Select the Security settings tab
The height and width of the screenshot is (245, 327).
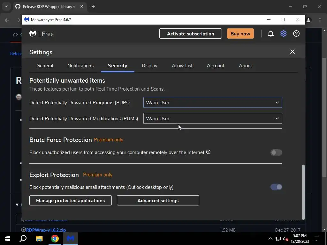[x=118, y=66]
